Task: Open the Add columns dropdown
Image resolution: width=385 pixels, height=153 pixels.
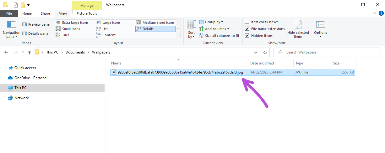Action: point(214,29)
